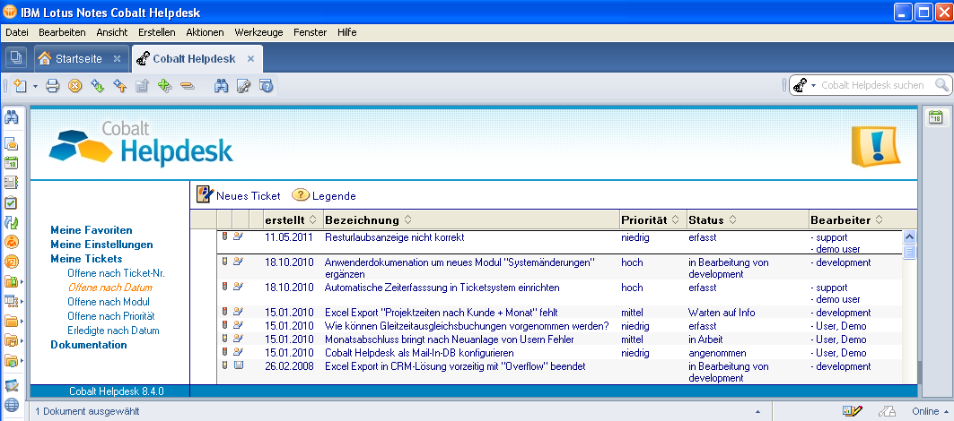Sort by Status column arrow
Screen dimensions: 954x421
732,220
